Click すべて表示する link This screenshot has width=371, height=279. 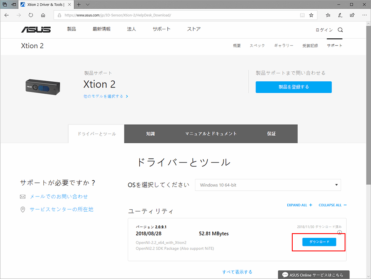click(237, 272)
